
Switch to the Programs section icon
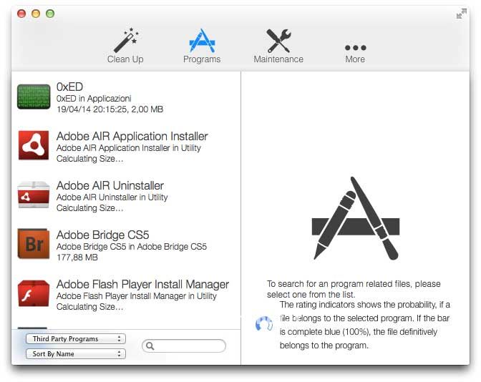(202, 41)
